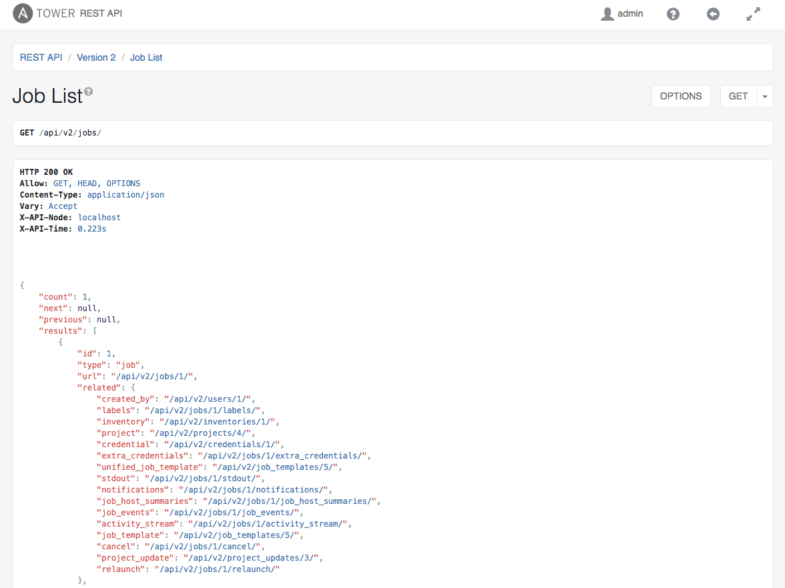Click the "HTTP 200 OK" status text
This screenshot has width=785, height=588.
click(46, 172)
